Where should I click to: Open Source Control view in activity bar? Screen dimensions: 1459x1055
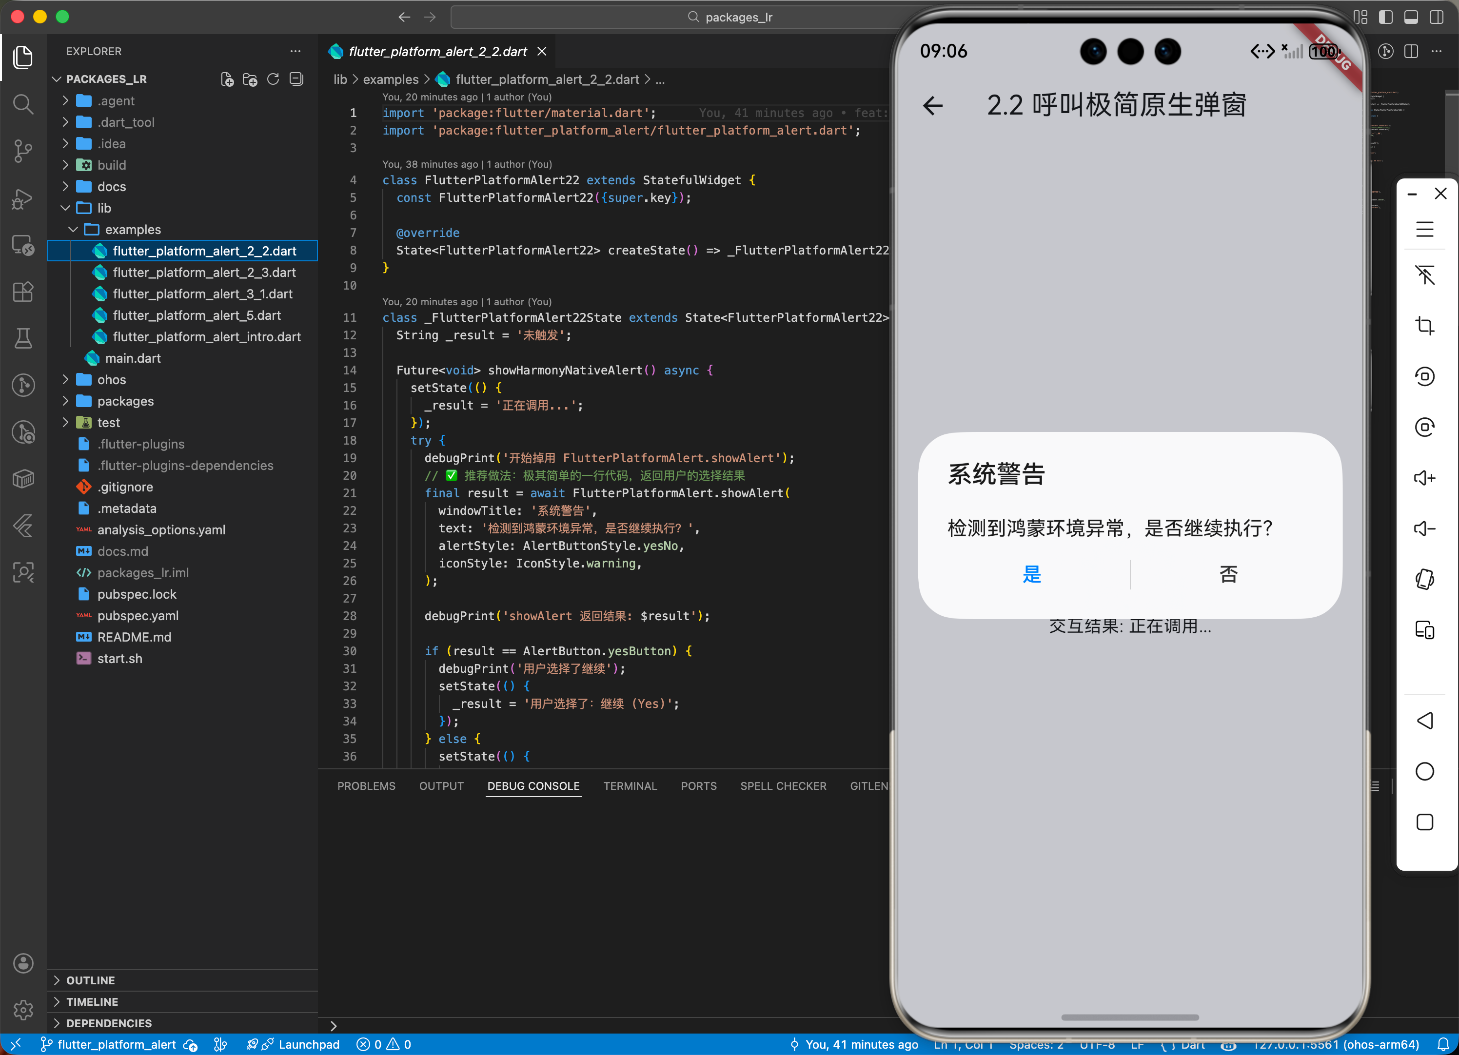(23, 151)
